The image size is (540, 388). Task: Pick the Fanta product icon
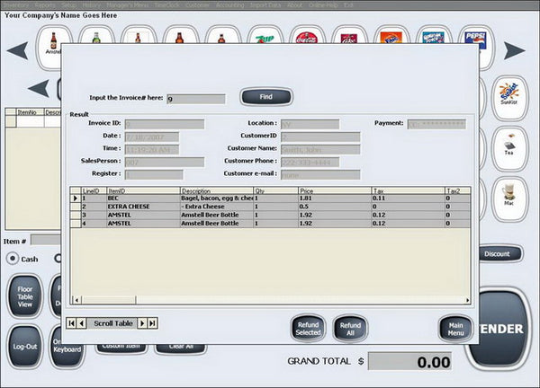click(391, 36)
